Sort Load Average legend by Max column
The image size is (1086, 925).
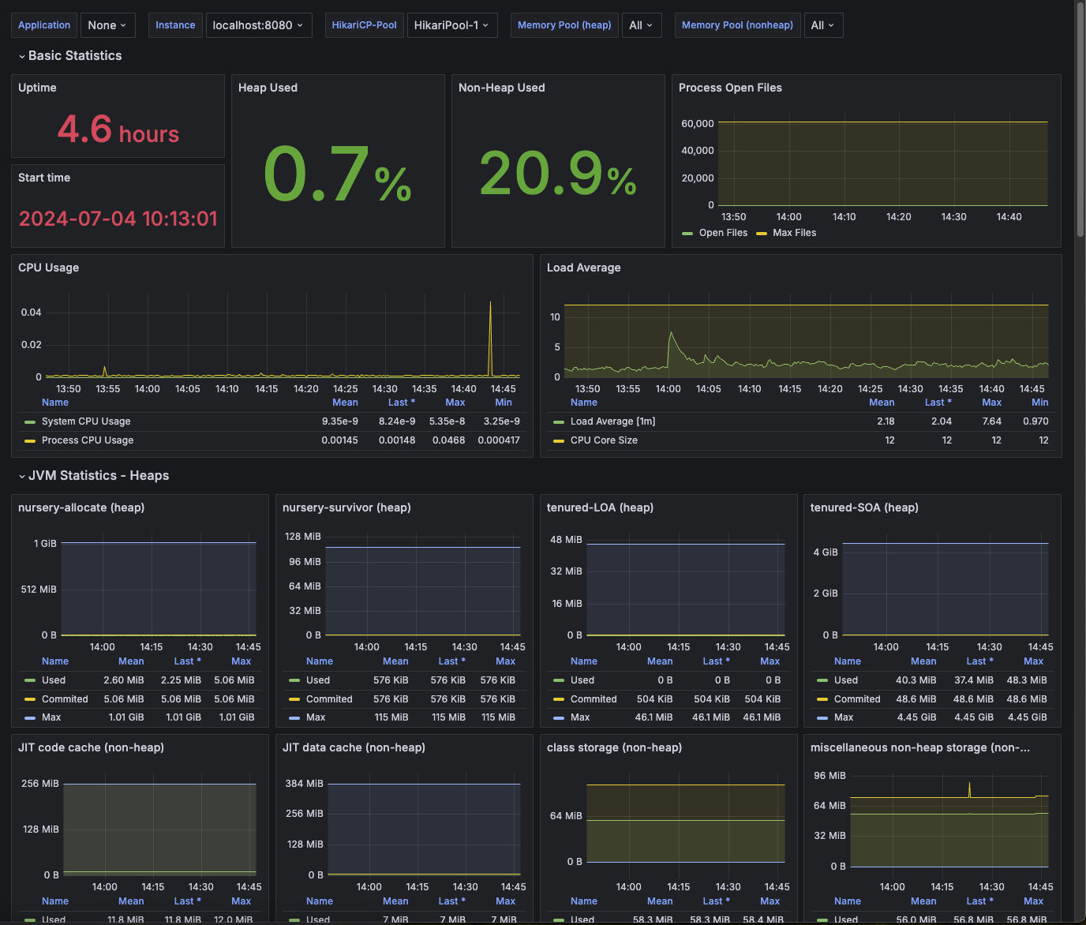coord(991,403)
